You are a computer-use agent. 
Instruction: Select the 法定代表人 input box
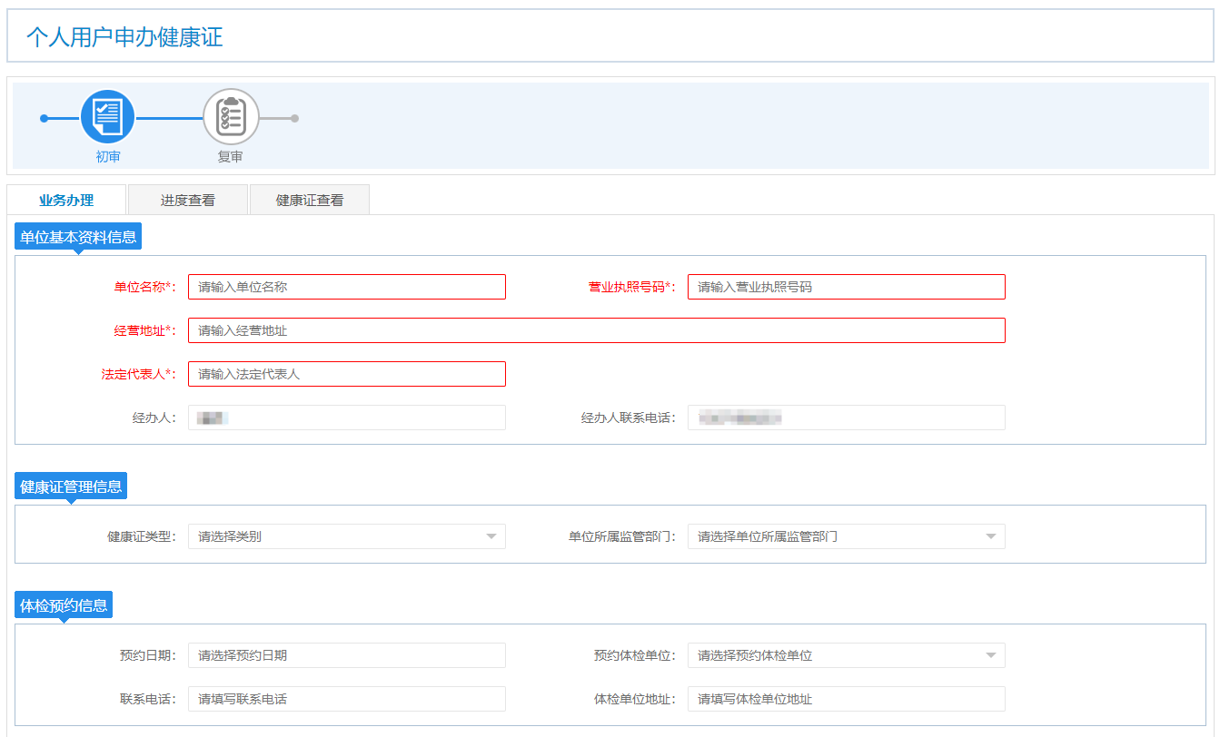[x=346, y=374]
